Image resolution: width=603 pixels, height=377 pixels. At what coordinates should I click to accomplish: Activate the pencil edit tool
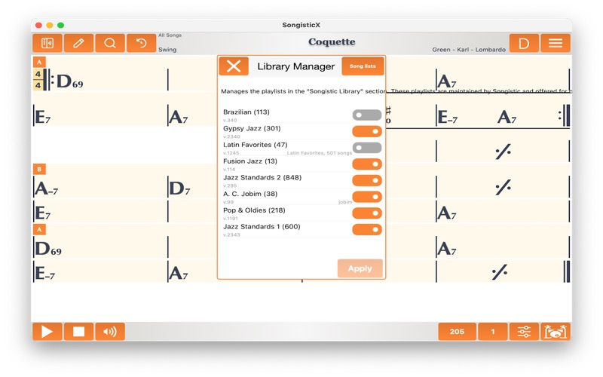point(78,43)
